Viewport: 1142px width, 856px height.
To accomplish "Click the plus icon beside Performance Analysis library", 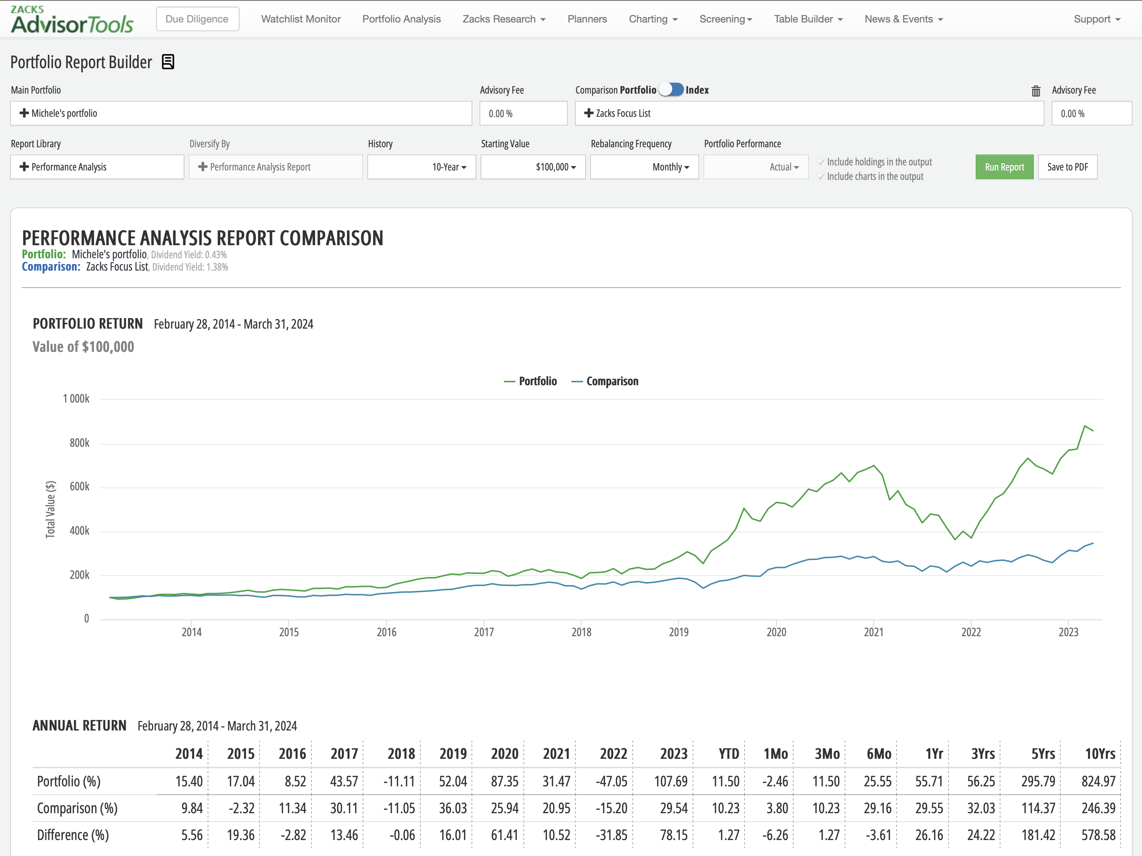I will pyautogui.click(x=24, y=166).
